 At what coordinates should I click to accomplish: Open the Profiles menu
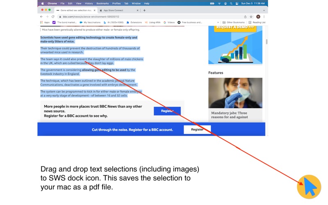pos(116,3)
